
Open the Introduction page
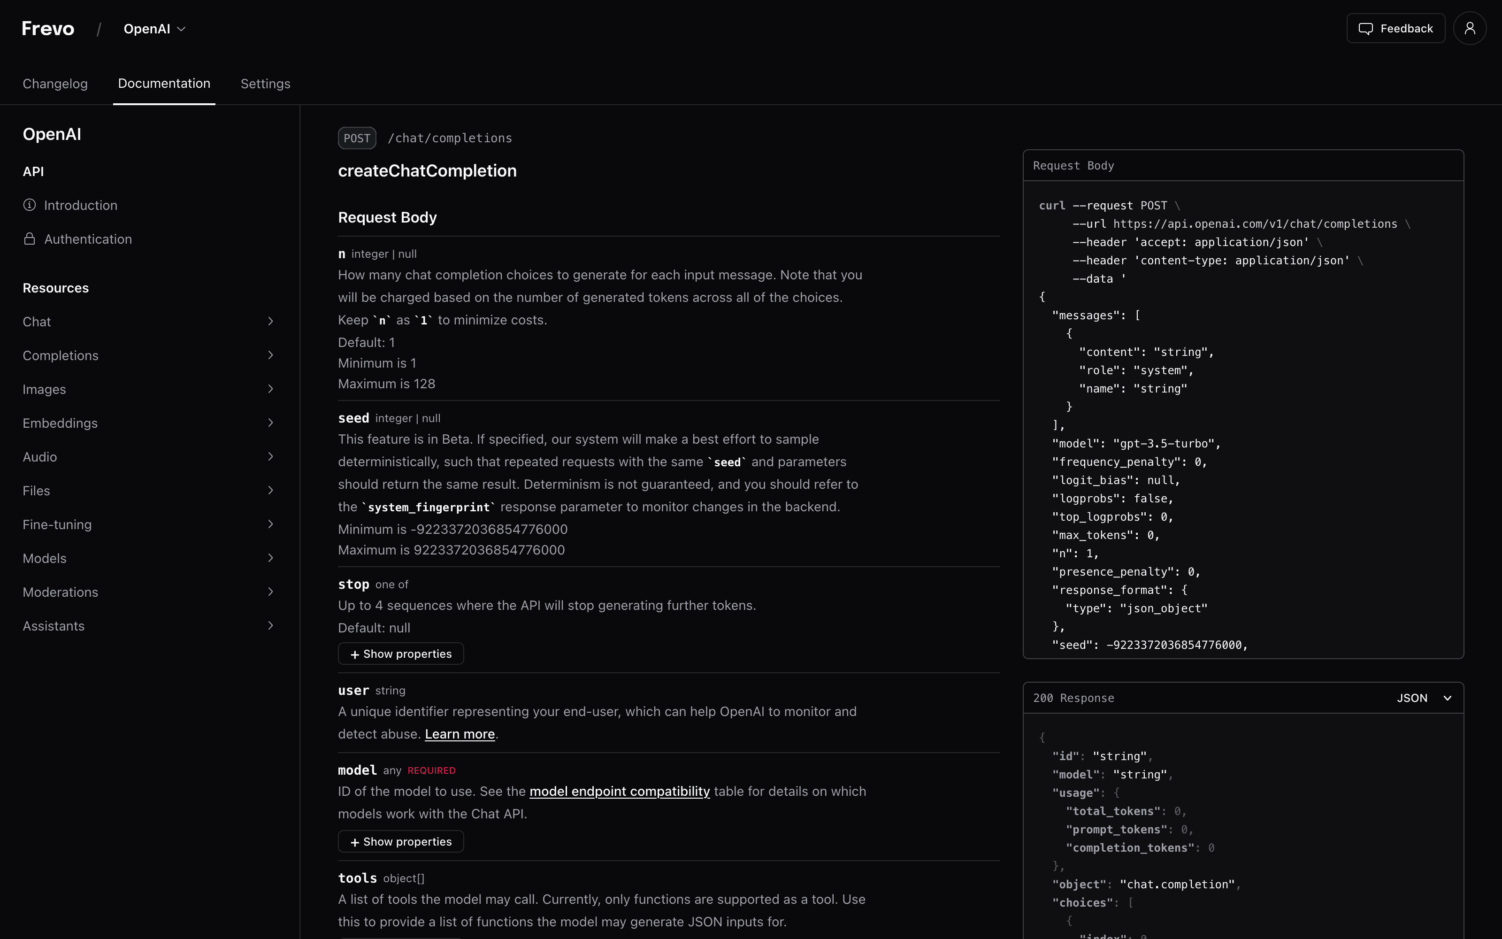(x=81, y=205)
